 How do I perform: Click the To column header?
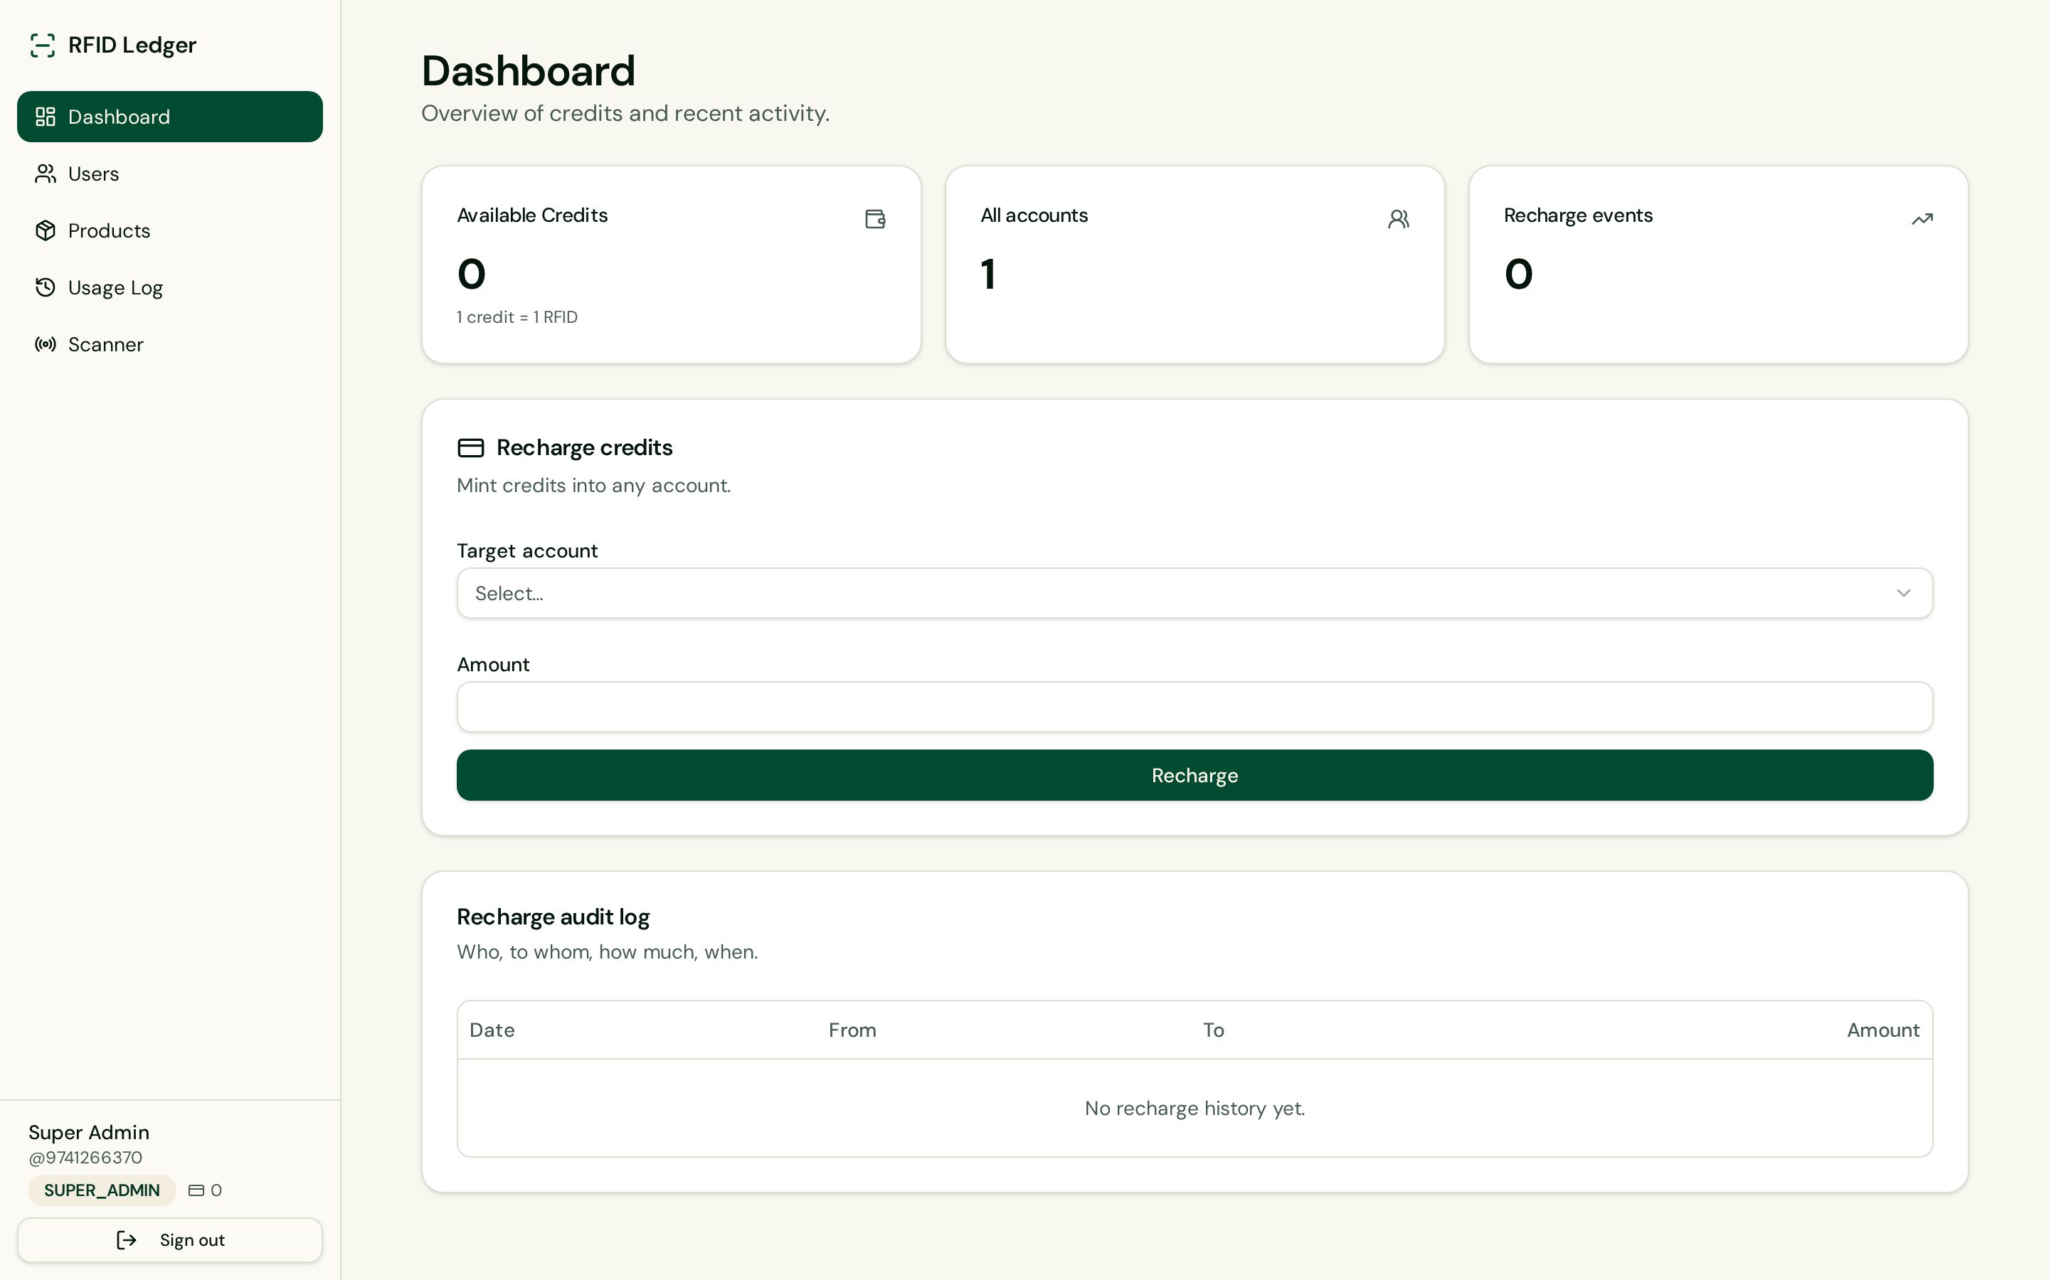1213,1030
